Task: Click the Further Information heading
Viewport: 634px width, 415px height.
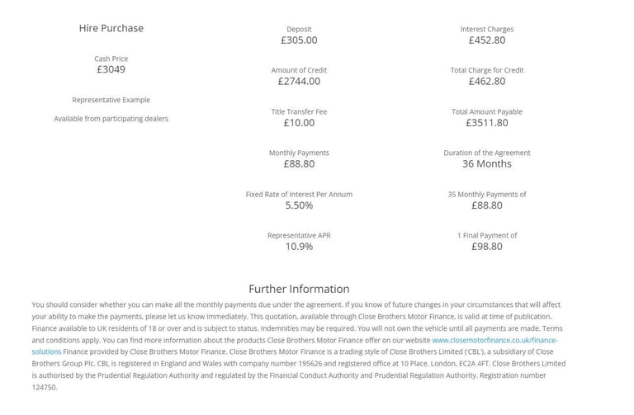Action: pyautogui.click(x=299, y=289)
